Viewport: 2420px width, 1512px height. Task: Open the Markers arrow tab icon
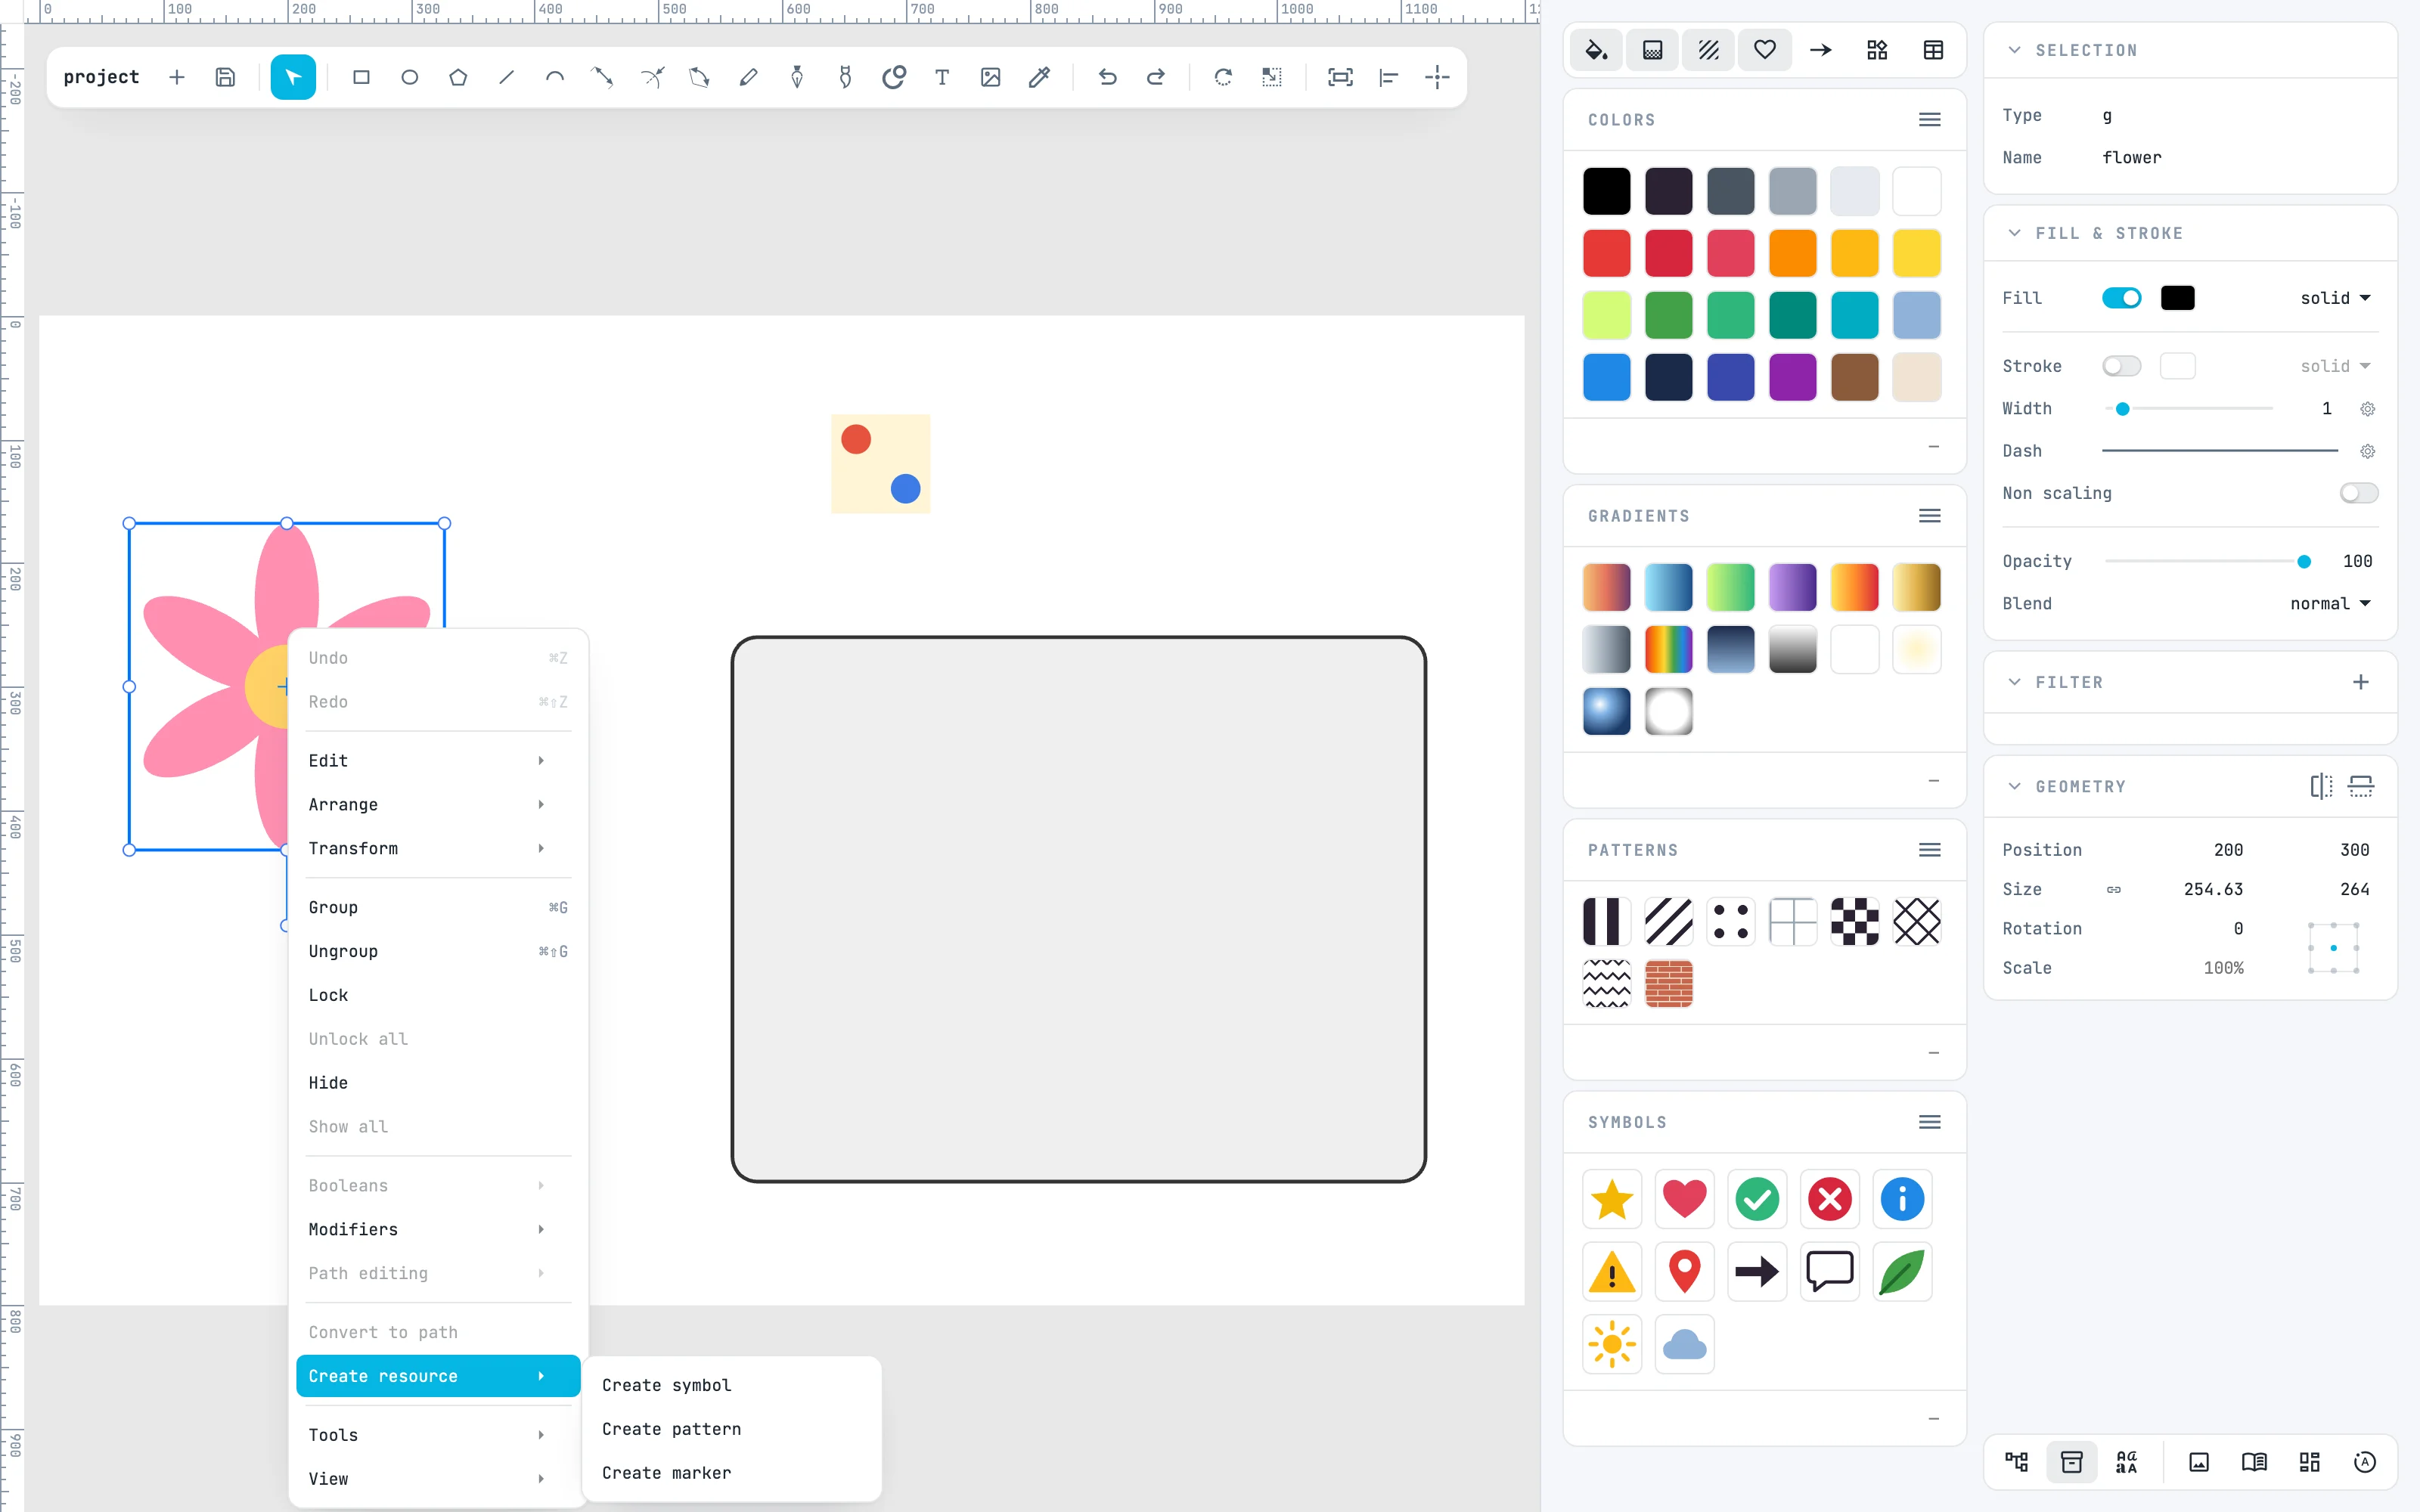pyautogui.click(x=1820, y=50)
